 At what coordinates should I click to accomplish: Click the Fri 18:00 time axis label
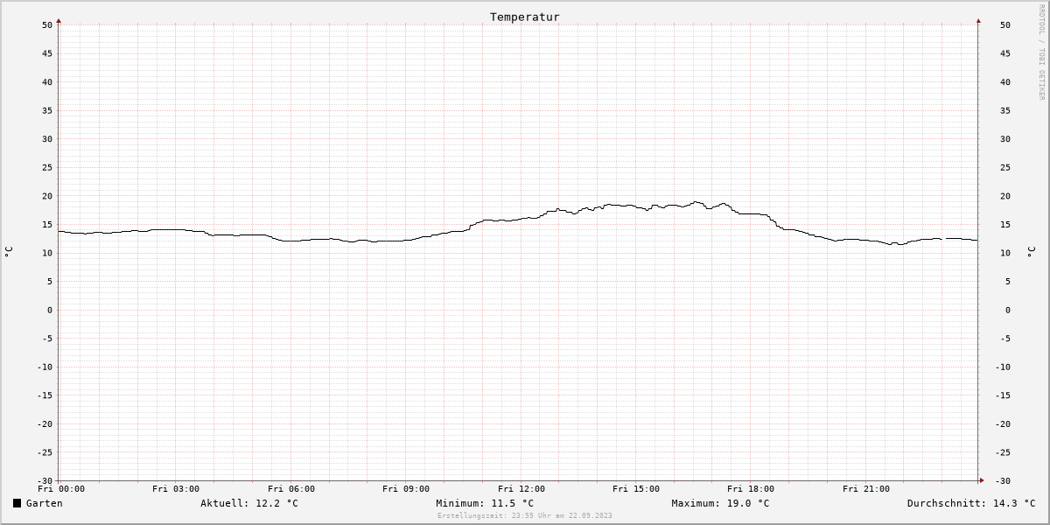tap(751, 489)
